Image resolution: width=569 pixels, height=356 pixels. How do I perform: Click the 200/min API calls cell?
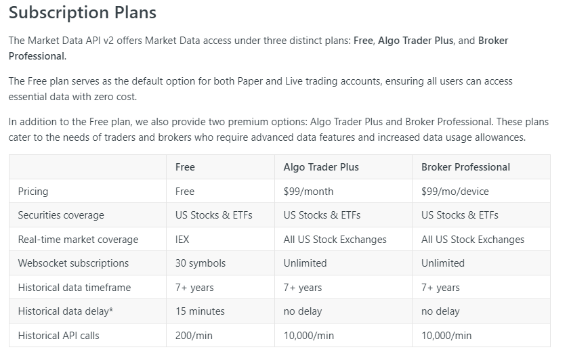coord(194,336)
